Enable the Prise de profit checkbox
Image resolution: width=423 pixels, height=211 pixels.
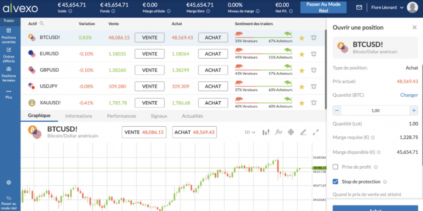point(335,167)
